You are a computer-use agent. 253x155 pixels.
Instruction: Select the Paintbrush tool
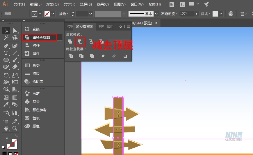click(x=15, y=60)
